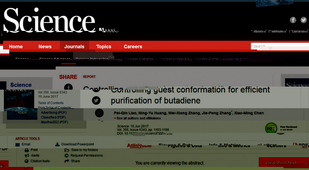The image size is (309, 170).
Task: Open the Careers menu item
Action: pos(133,46)
